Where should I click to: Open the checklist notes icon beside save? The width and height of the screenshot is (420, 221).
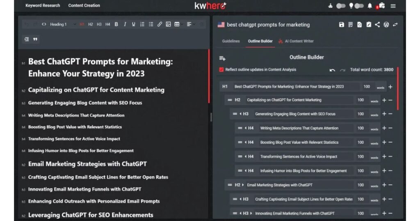[350, 25]
